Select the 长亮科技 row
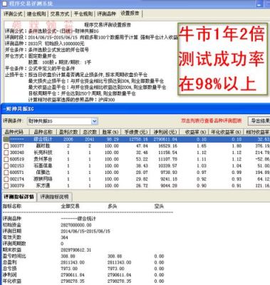Screen dimensions: 270x285 point(136,152)
